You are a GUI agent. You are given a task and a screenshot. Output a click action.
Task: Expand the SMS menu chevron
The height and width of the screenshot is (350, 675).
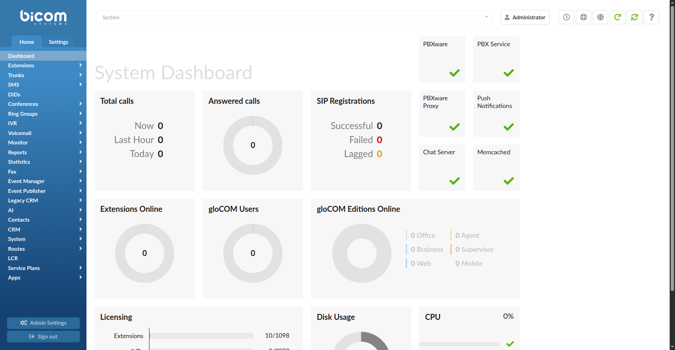pyautogui.click(x=81, y=85)
